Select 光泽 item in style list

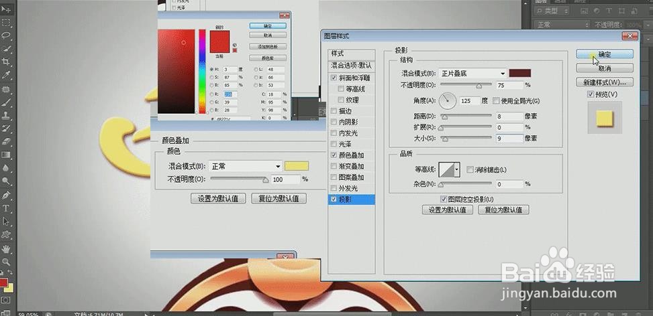(352, 144)
